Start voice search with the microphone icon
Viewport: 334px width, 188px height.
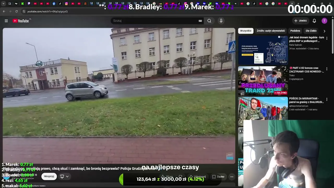(221, 21)
